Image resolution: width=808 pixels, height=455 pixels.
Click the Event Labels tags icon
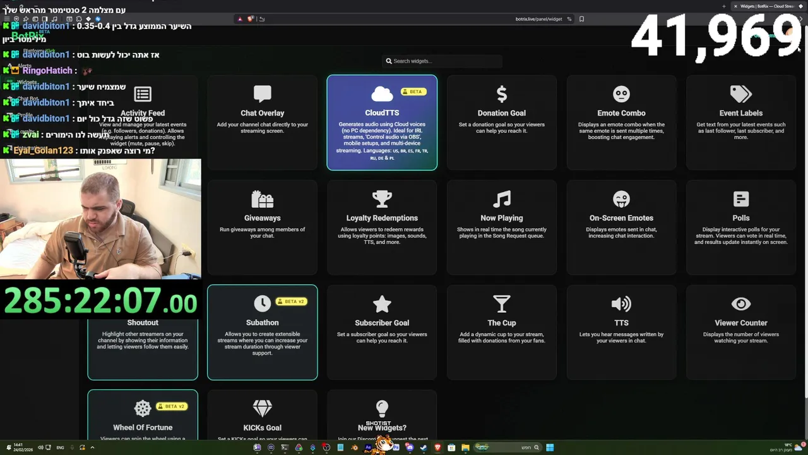(x=740, y=94)
